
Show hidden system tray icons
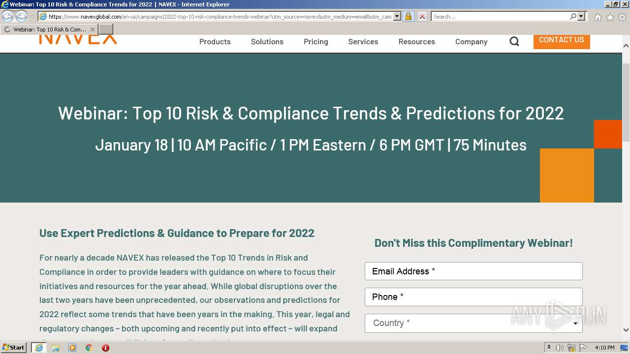pos(549,348)
